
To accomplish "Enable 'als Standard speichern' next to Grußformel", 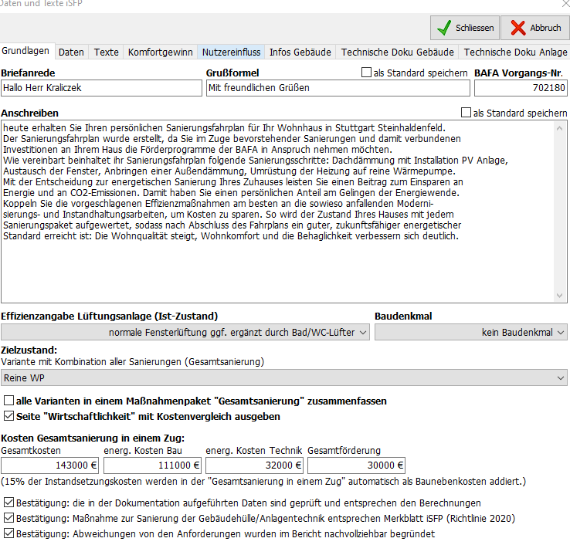I will [367, 73].
